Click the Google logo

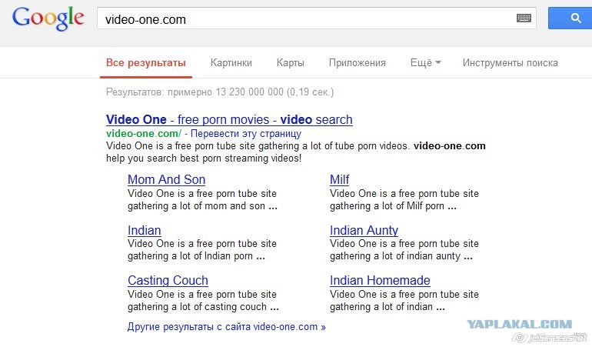48,18
